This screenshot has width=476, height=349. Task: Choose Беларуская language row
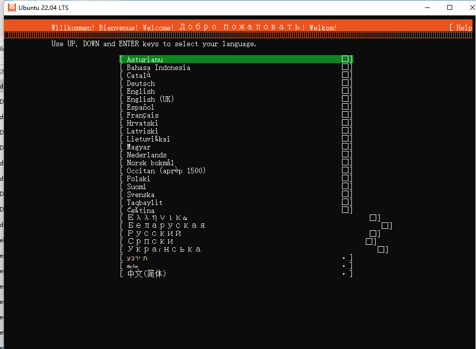pos(256,226)
